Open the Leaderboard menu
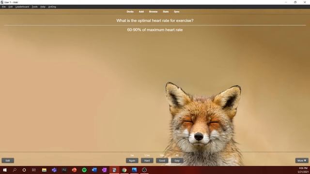The image size is (310, 174). pyautogui.click(x=22, y=7)
